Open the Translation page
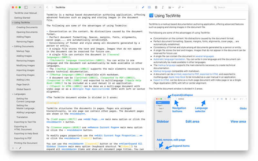 click(22, 117)
